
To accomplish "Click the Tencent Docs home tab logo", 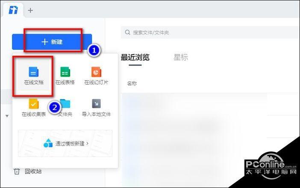I will tap(13, 10).
